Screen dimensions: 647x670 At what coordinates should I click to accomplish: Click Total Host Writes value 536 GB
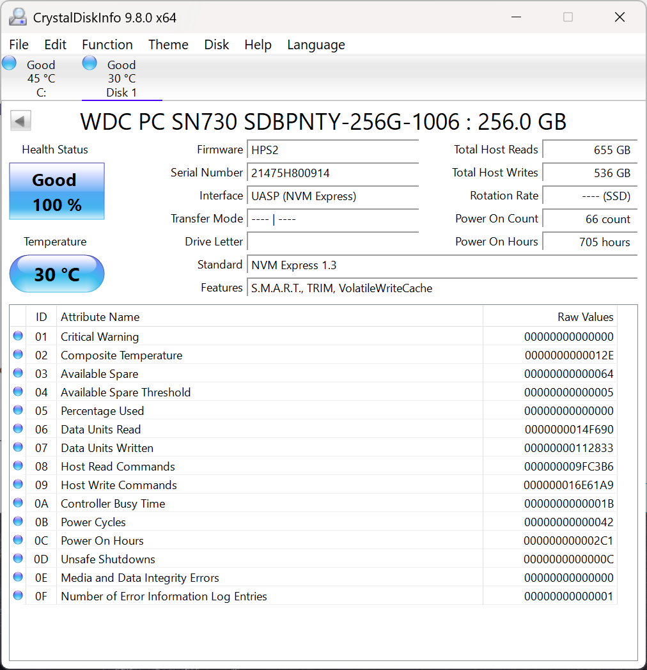pos(590,173)
